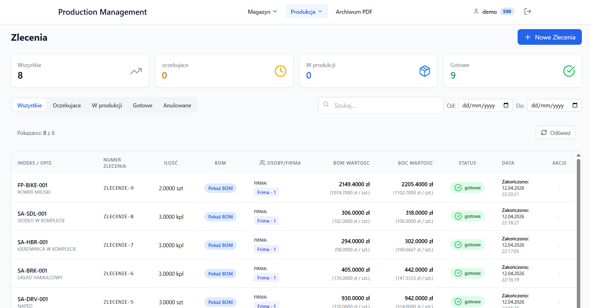Click the box icon on W produkcji card
Image resolution: width=590 pixels, height=308 pixels.
(425, 71)
